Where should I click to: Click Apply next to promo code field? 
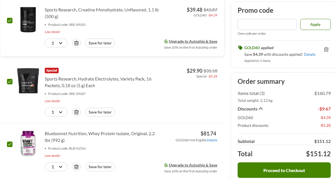pos(315,24)
